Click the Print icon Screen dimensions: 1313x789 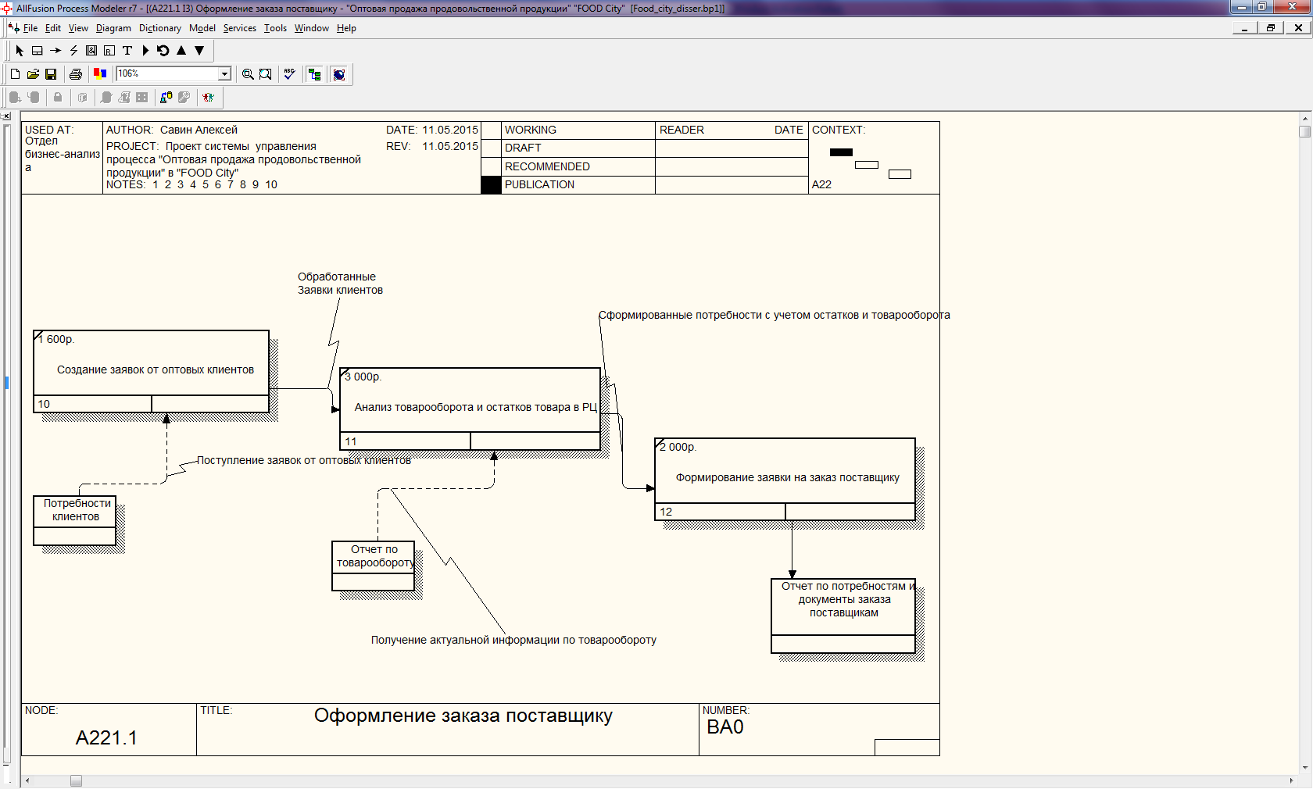(x=76, y=74)
